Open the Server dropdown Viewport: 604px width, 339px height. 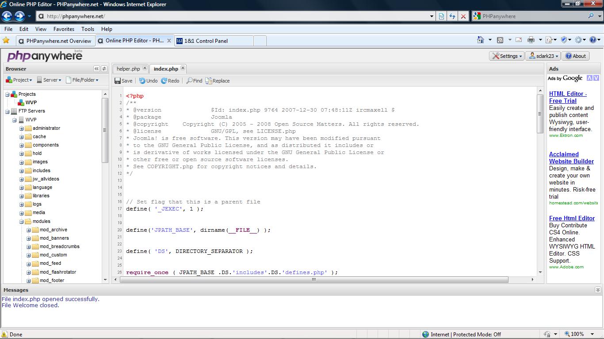click(49, 80)
